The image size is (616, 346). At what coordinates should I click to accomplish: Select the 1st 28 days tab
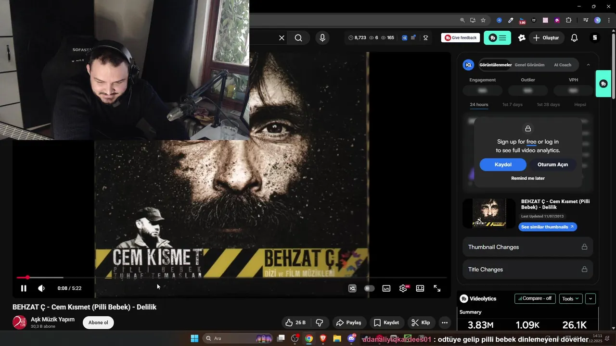pyautogui.click(x=548, y=105)
